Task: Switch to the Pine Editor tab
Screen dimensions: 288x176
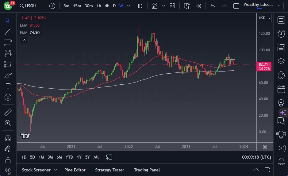Action: point(75,170)
